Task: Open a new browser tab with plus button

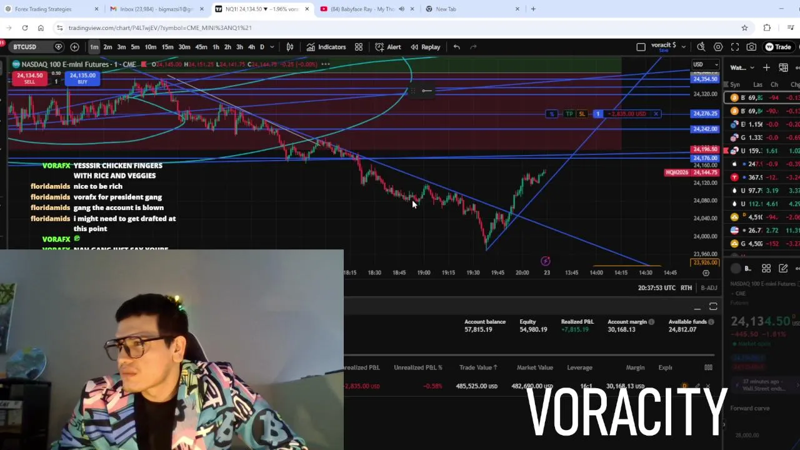Action: [533, 9]
